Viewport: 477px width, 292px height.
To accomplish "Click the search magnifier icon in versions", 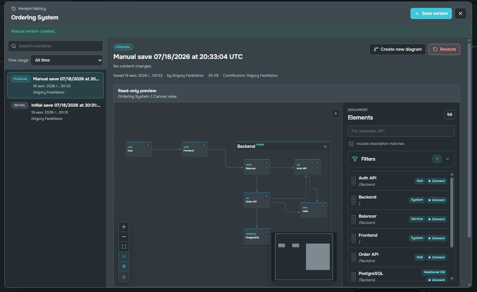I will click(x=14, y=46).
